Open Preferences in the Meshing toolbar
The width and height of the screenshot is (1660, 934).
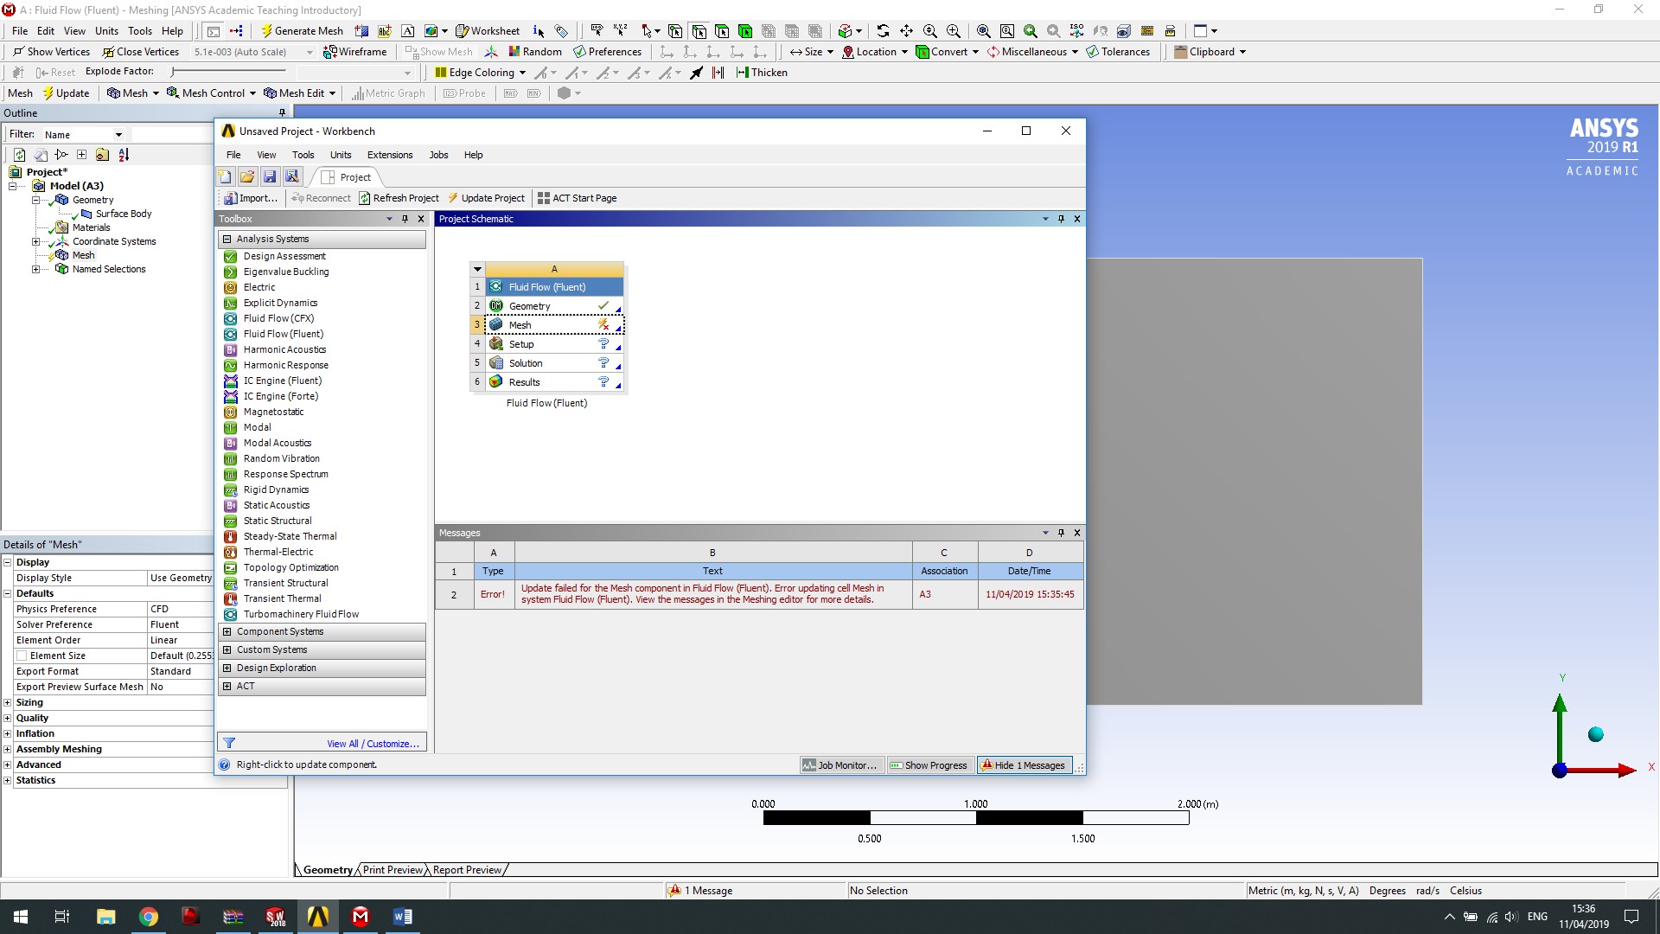click(x=608, y=51)
